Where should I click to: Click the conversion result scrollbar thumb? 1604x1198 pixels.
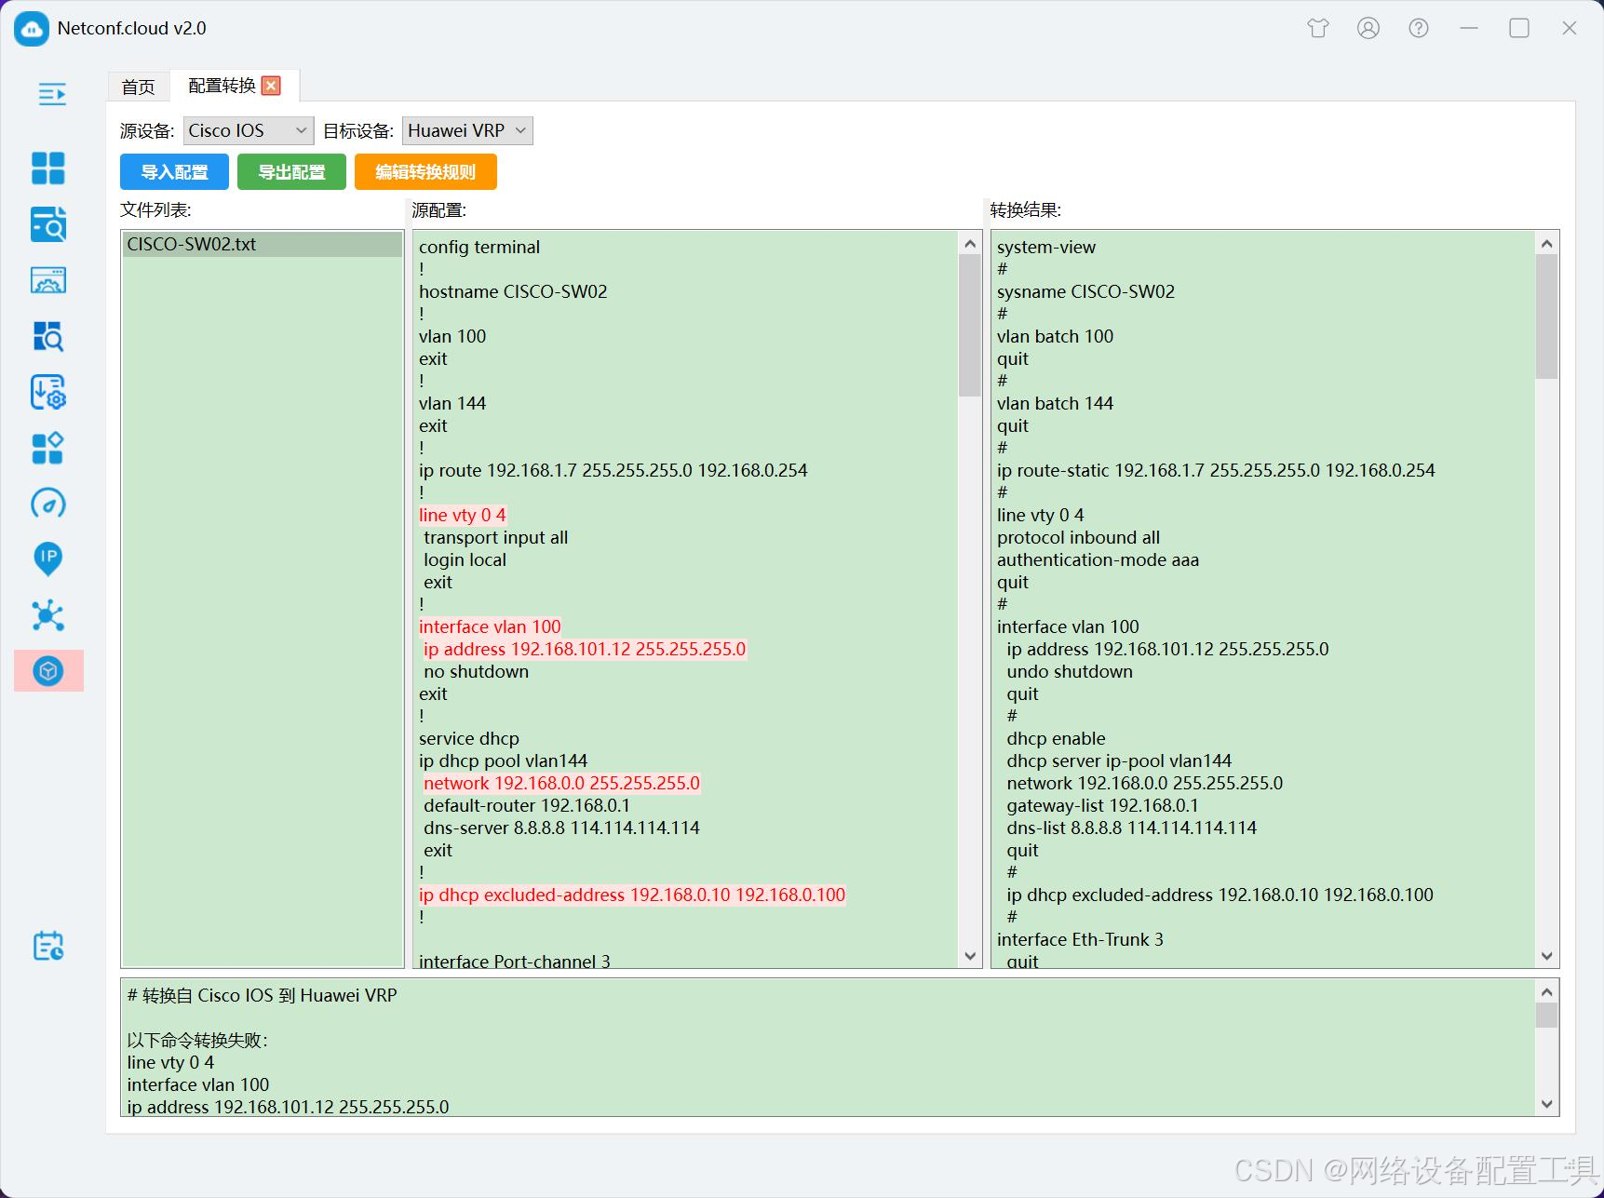pyautogui.click(x=1546, y=316)
